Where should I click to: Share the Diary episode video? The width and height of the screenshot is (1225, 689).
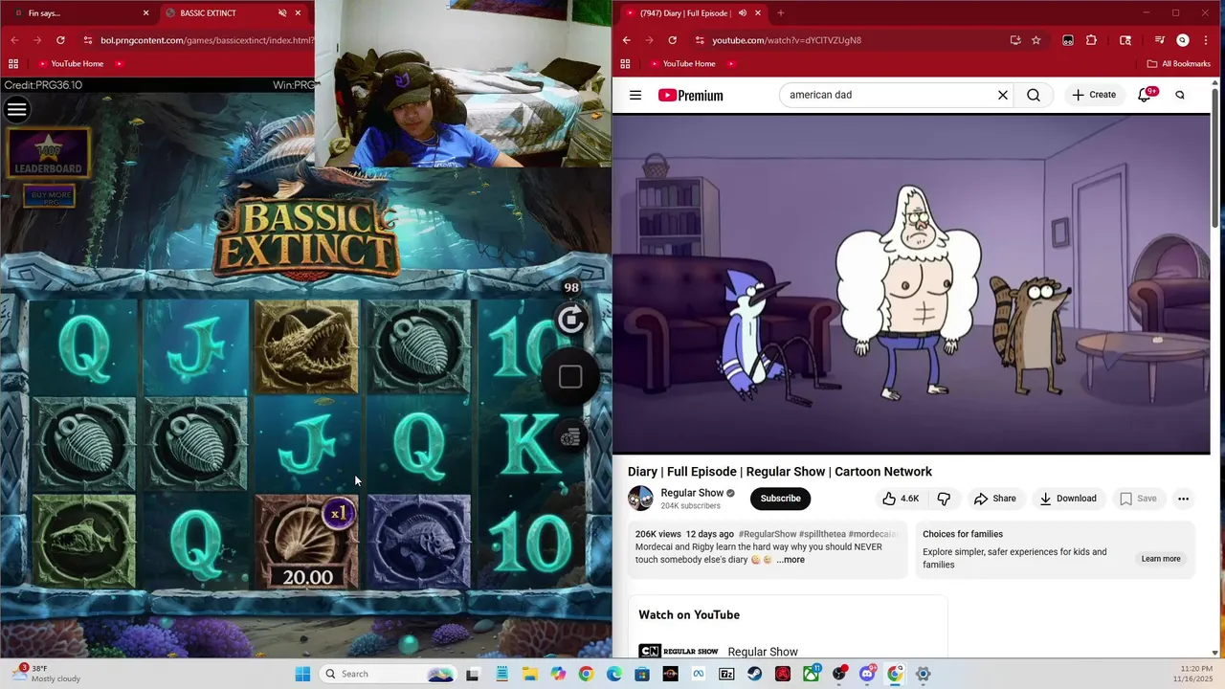click(x=995, y=499)
